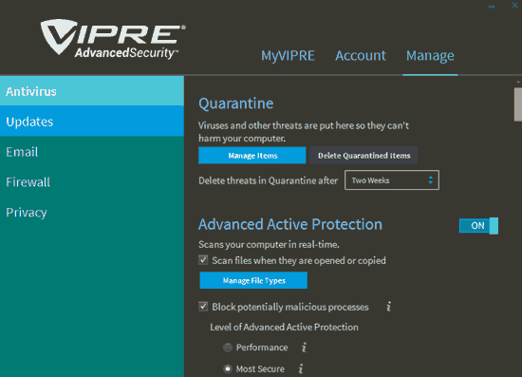Image resolution: width=522 pixels, height=377 pixels.
Task: Switch to the Account tab
Action: click(361, 56)
